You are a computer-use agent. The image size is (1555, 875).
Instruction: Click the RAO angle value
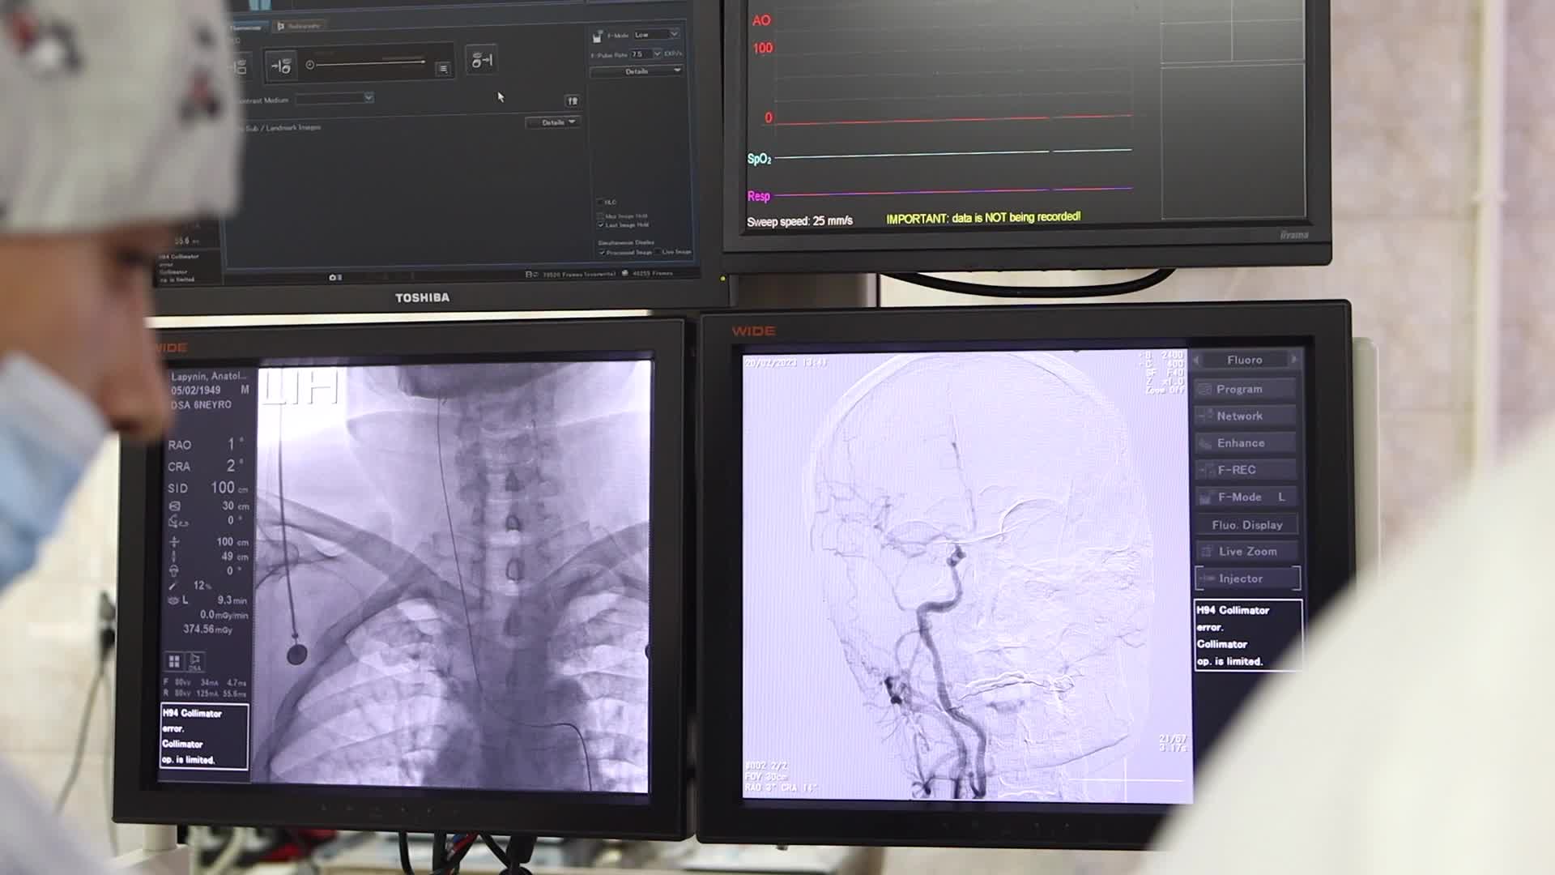[234, 444]
